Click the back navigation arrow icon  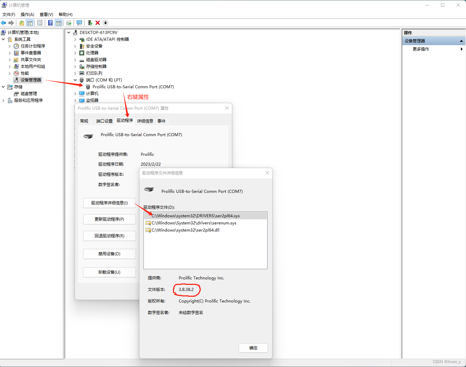tap(3, 22)
